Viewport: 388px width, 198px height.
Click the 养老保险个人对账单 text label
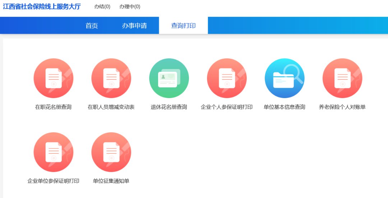(x=342, y=107)
